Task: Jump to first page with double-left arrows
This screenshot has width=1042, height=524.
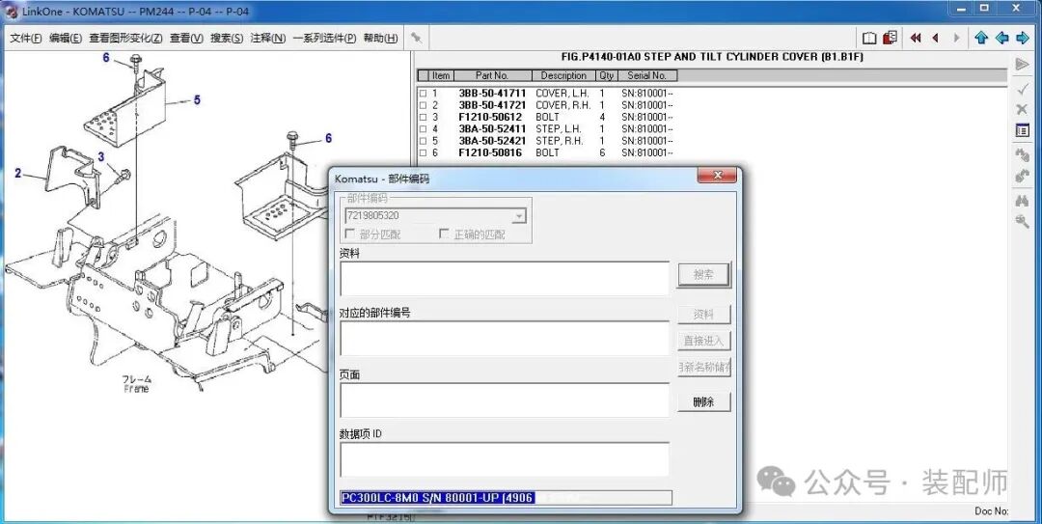Action: click(x=916, y=38)
